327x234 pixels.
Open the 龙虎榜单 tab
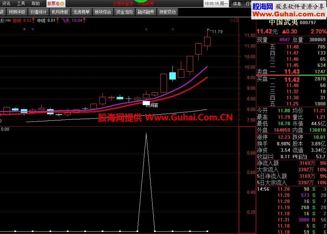(x=81, y=12)
